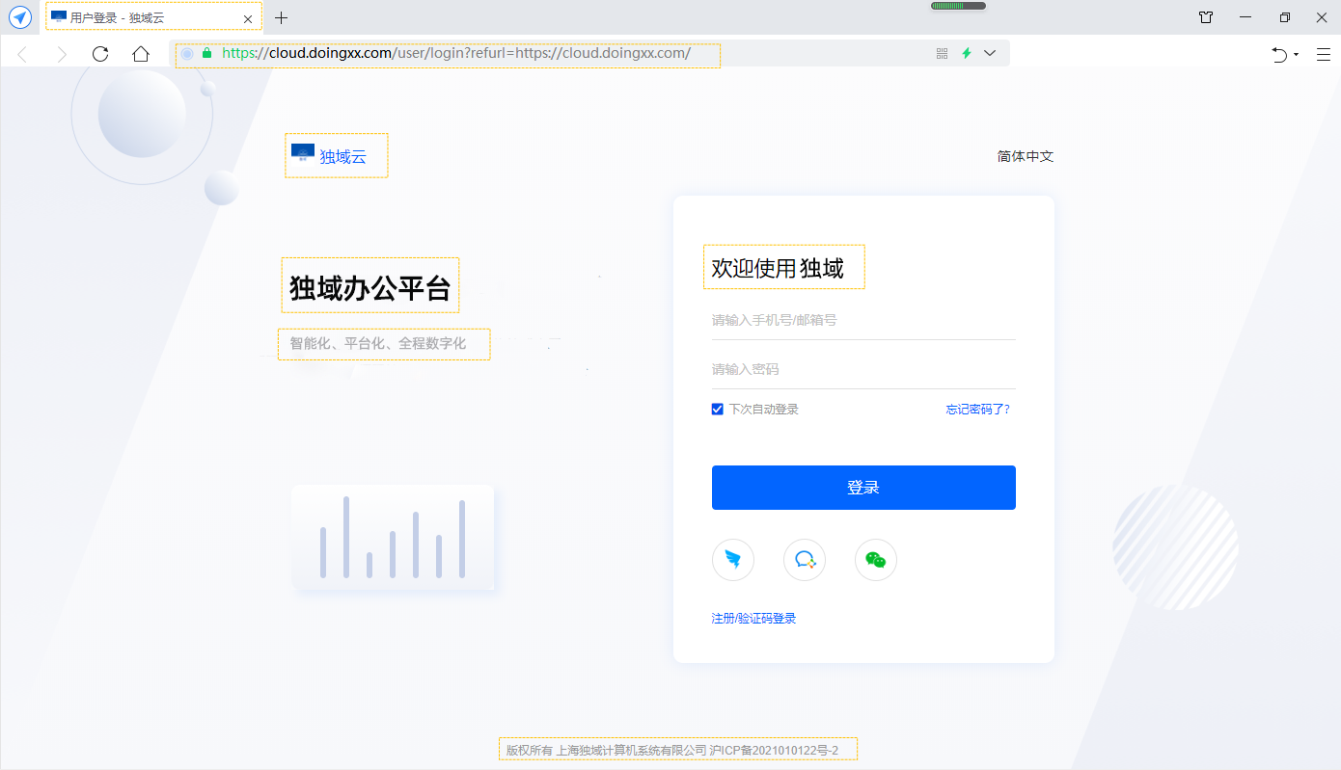This screenshot has height=770, width=1341.
Task: Click the 忘记密码了? link
Action: [x=977, y=410]
